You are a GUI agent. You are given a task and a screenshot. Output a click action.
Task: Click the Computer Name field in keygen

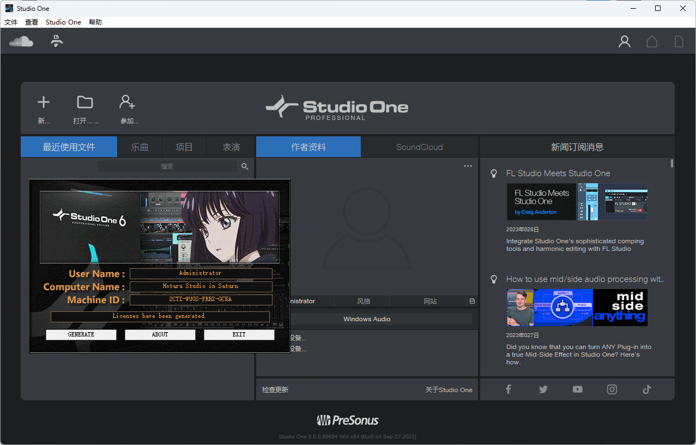point(201,286)
